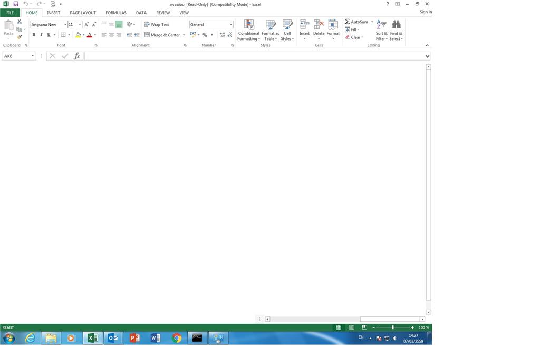Toggle Center horizontal alignment
Image resolution: width=540 pixels, height=358 pixels.
(111, 35)
